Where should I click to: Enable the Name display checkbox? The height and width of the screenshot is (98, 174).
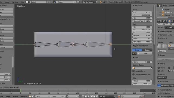point(159,68)
